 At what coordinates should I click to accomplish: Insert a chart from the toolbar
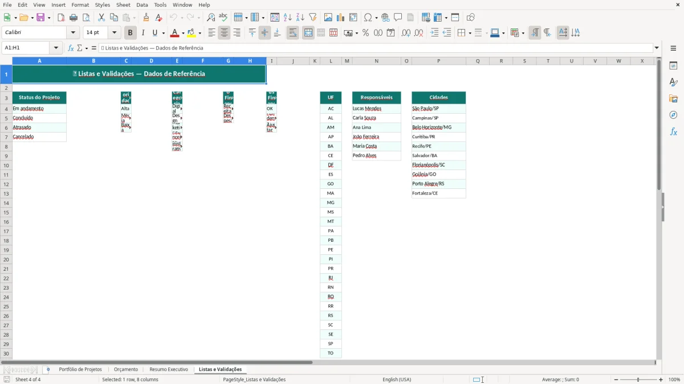pos(341,18)
